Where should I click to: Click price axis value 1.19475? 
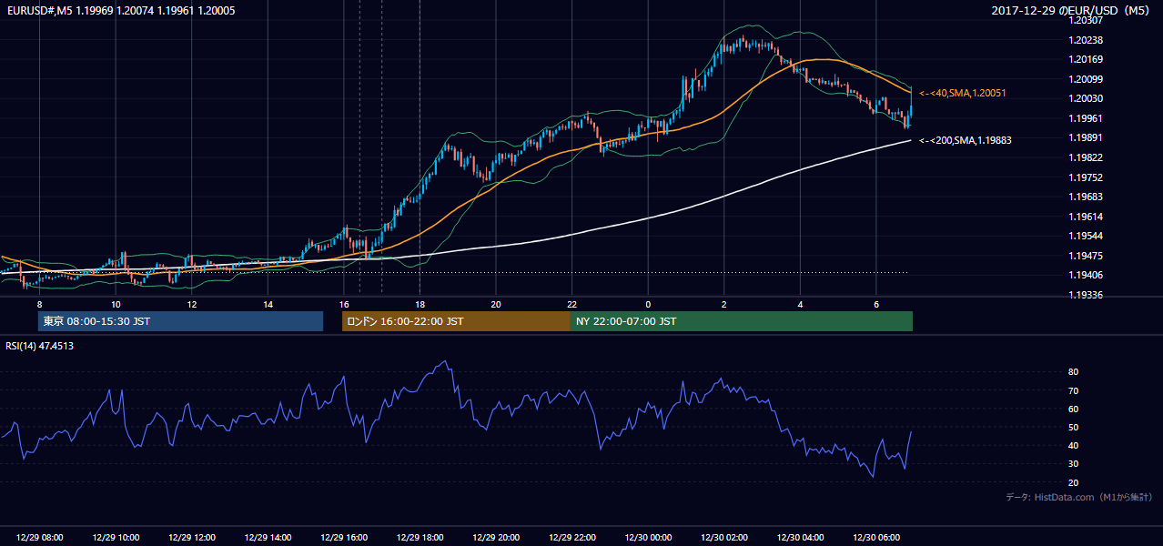1086,256
